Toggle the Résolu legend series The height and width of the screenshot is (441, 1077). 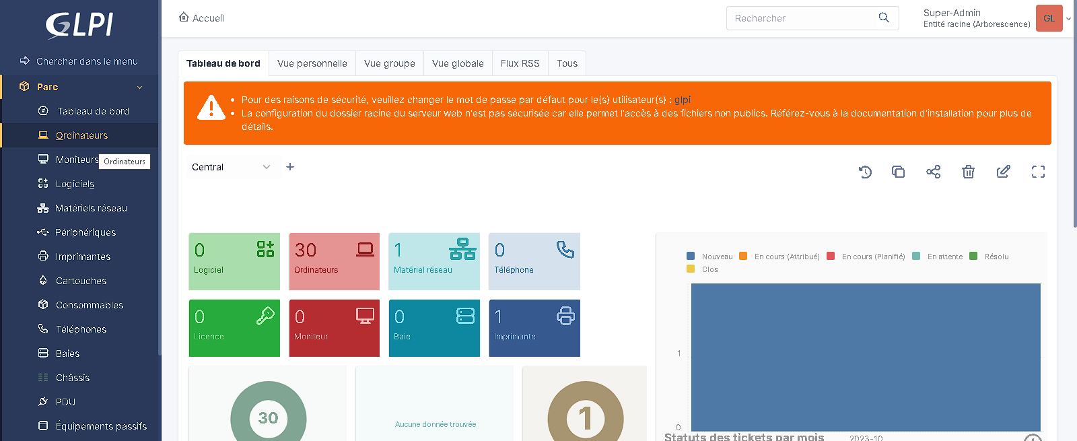tap(989, 257)
